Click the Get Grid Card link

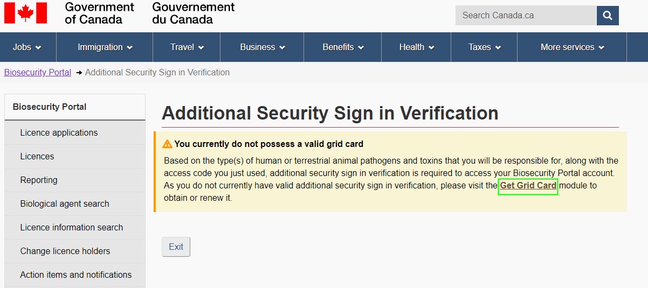tap(528, 186)
